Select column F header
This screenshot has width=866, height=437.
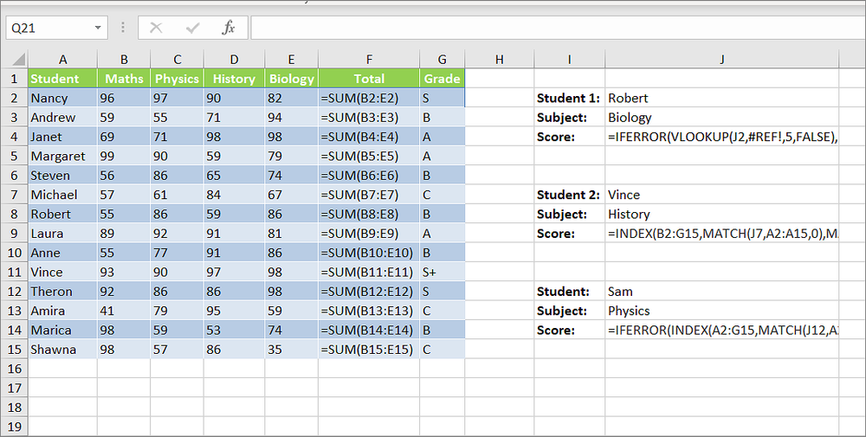point(369,60)
